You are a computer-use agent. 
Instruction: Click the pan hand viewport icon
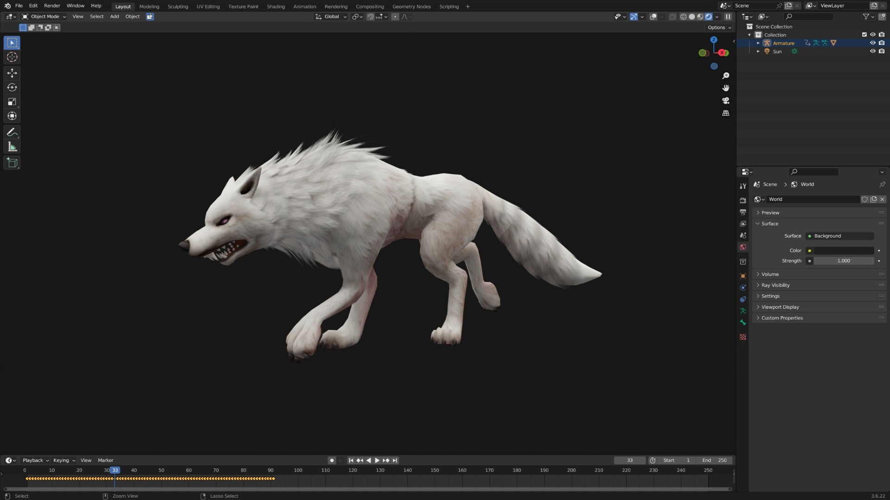726,88
